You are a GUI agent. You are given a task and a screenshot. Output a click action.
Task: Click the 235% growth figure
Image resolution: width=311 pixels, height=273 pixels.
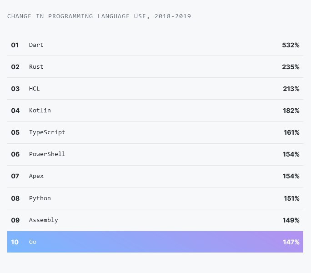(x=291, y=67)
